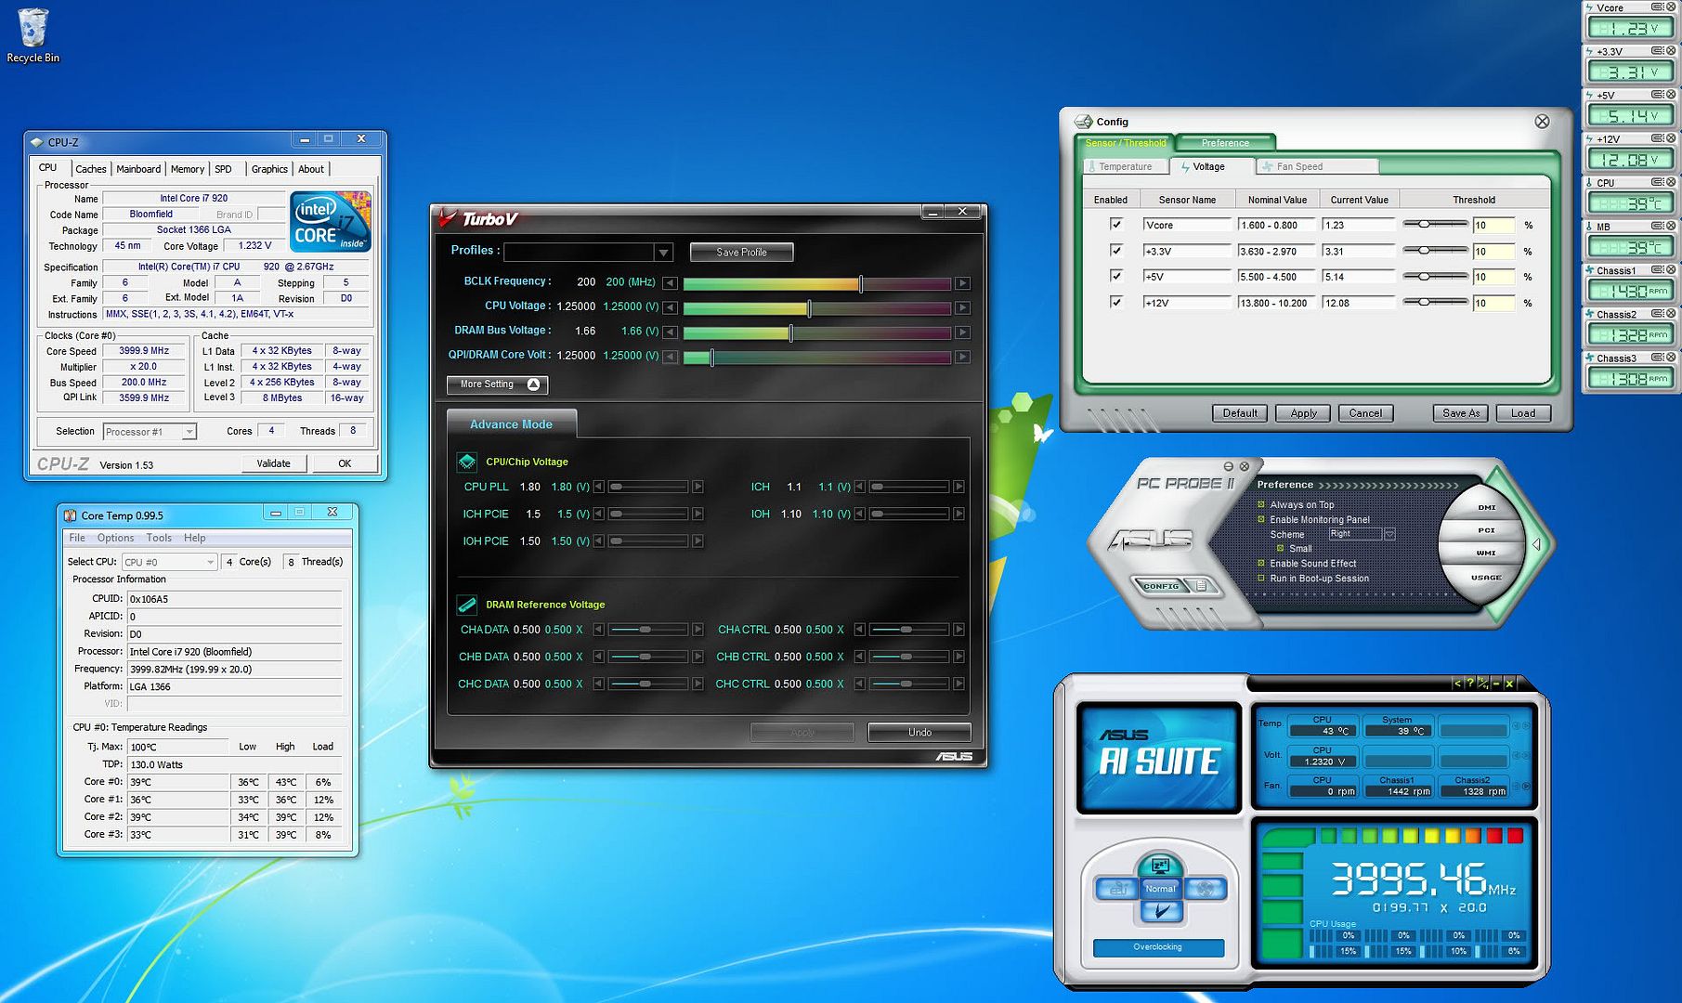Switch to the Memory tab in CPU-Z
1682x1003 pixels.
click(x=188, y=169)
